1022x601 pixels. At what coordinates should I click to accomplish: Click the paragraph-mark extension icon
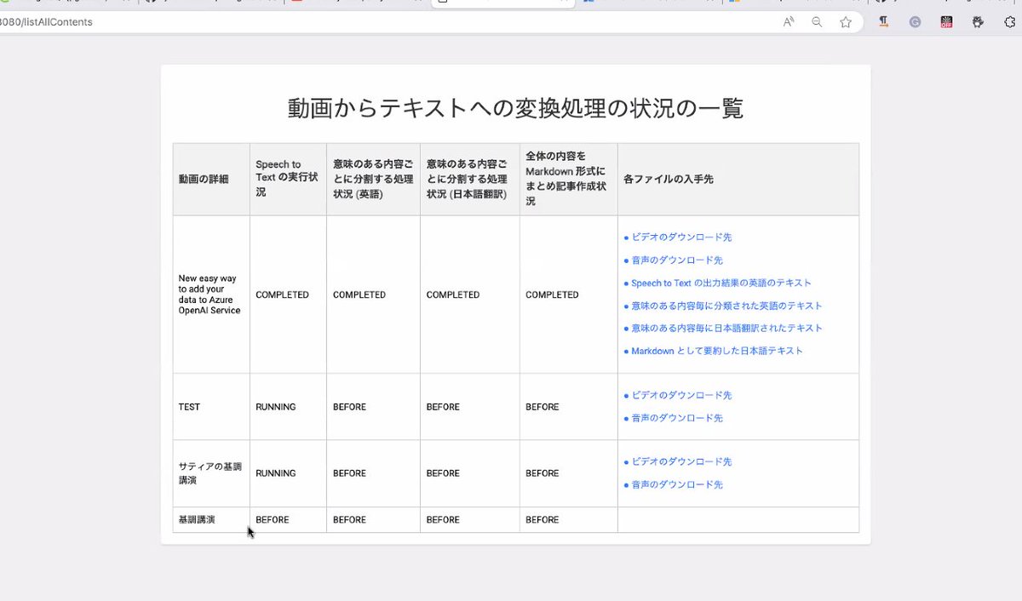(x=883, y=21)
